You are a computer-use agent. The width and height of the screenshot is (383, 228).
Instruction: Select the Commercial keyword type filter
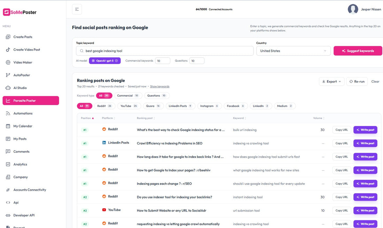tap(128, 96)
